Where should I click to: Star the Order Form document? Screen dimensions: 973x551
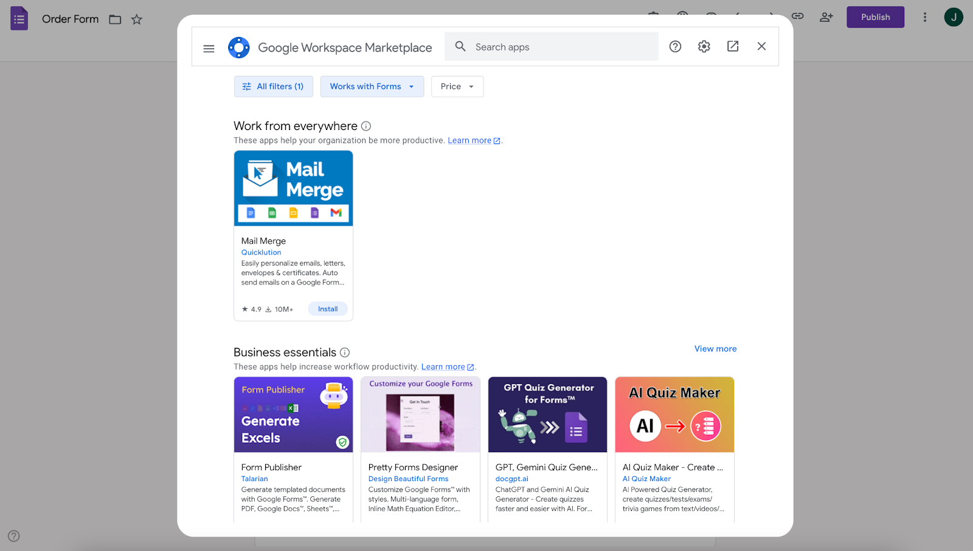tap(137, 19)
